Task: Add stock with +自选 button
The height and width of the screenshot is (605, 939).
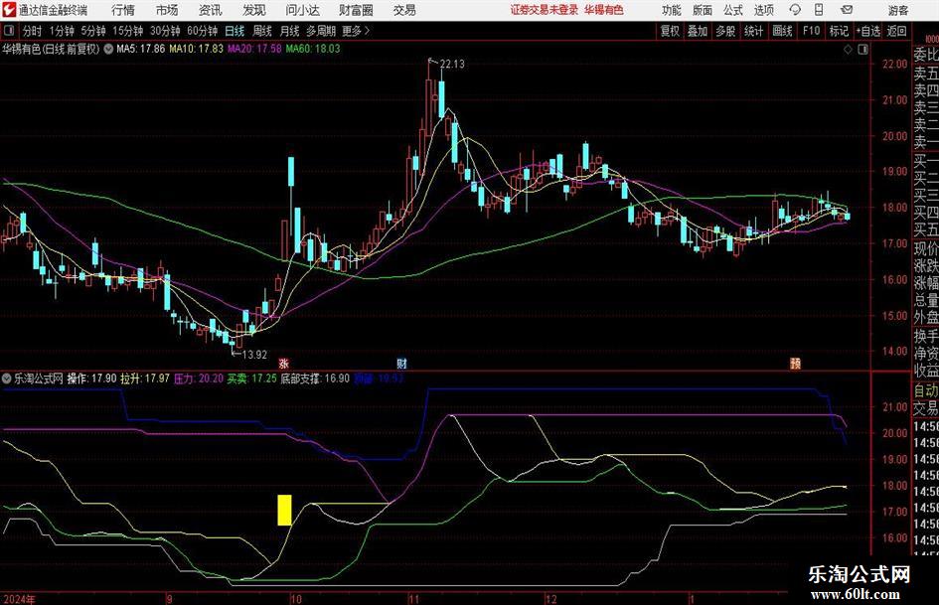Action: point(867,31)
